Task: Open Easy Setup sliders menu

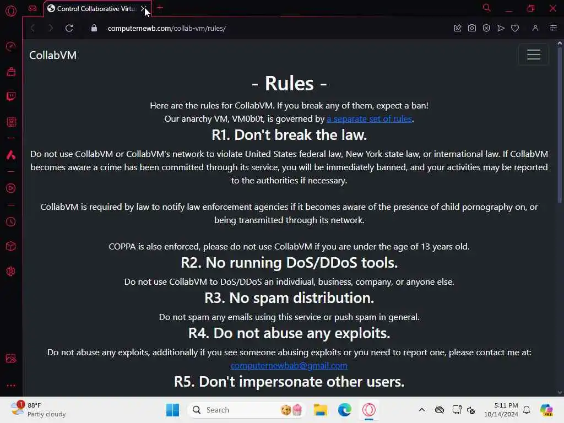Action: pos(553,28)
